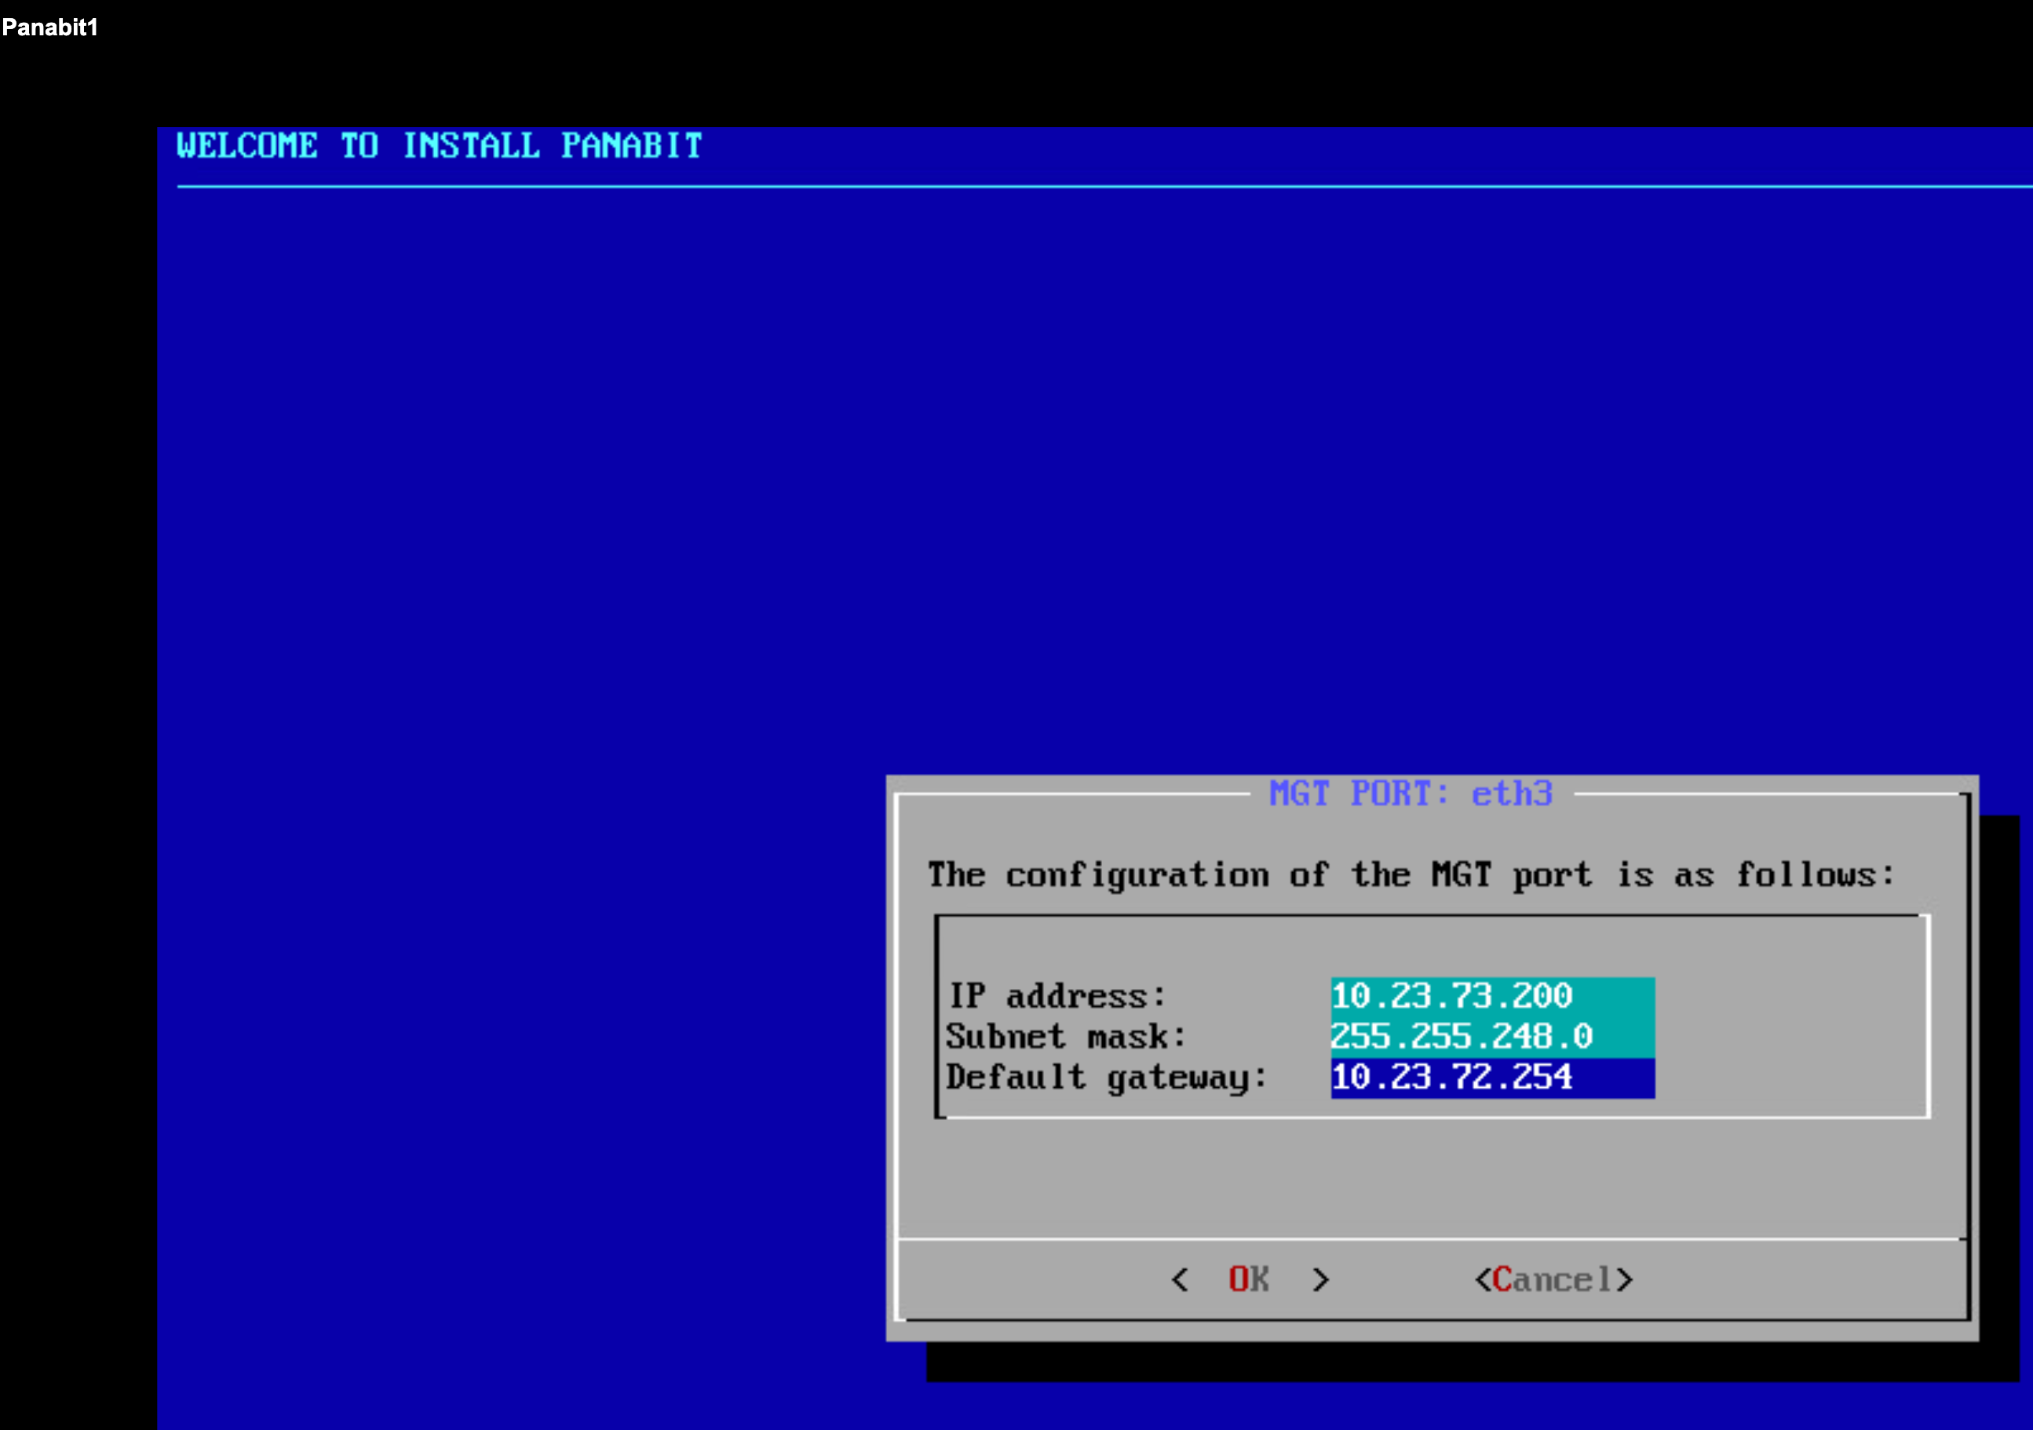Screen dimensions: 2033x1430
Task: Click the left angle bracket beside OK
Action: pyautogui.click(x=1180, y=1279)
